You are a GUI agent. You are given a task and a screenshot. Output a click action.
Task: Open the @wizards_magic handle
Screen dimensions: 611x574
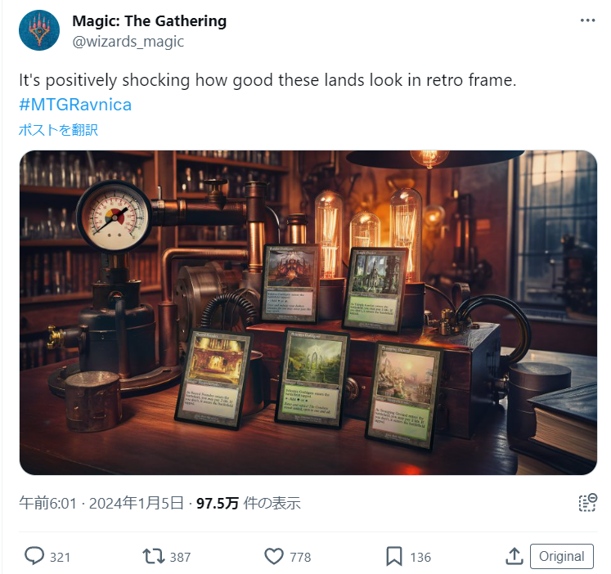(128, 41)
